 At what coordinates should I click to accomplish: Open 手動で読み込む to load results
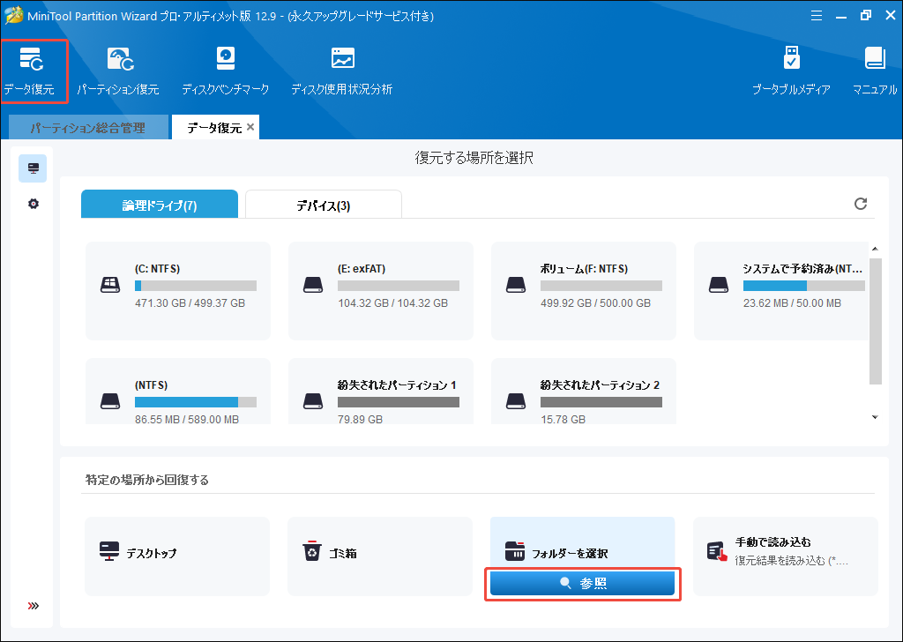[786, 556]
